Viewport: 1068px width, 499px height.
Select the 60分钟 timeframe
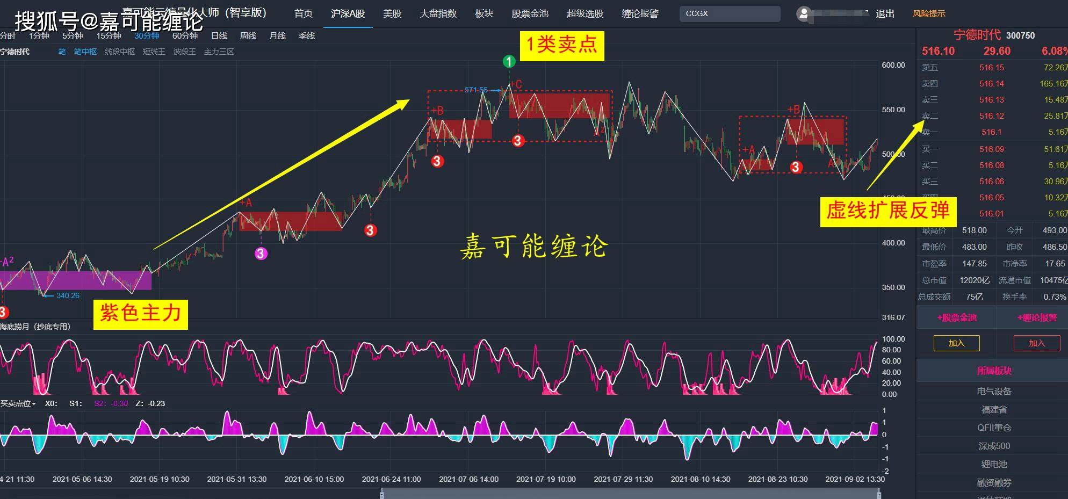coord(185,36)
